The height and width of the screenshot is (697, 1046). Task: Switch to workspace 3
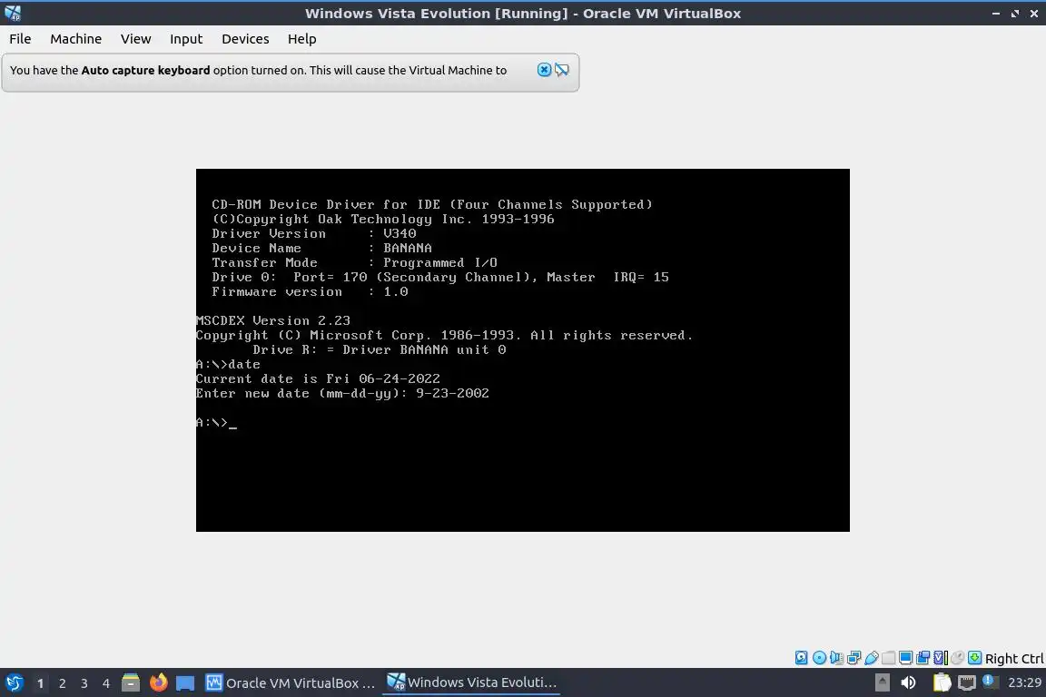(84, 683)
